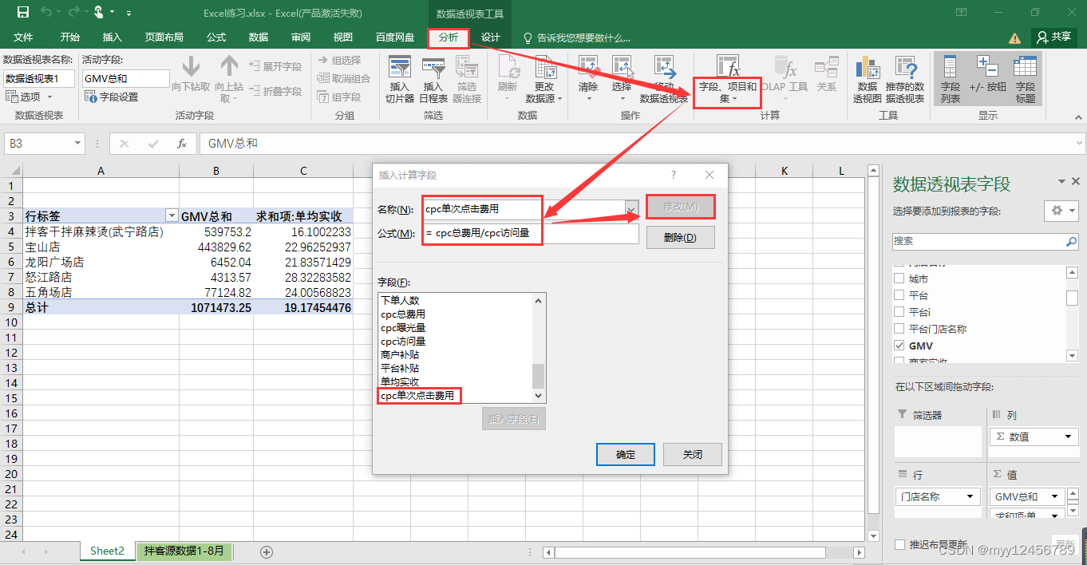
Task: Open the name (名称) combo box dropdown arrow
Action: tap(631, 209)
